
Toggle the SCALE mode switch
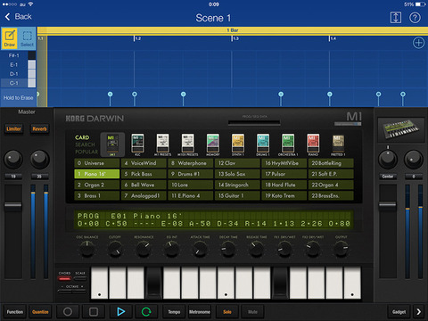click(x=80, y=278)
